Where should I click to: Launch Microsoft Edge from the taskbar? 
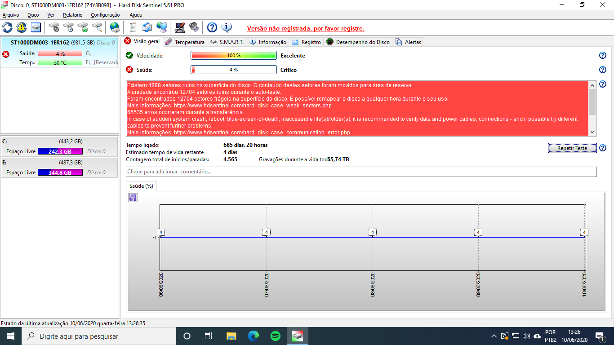point(254,336)
